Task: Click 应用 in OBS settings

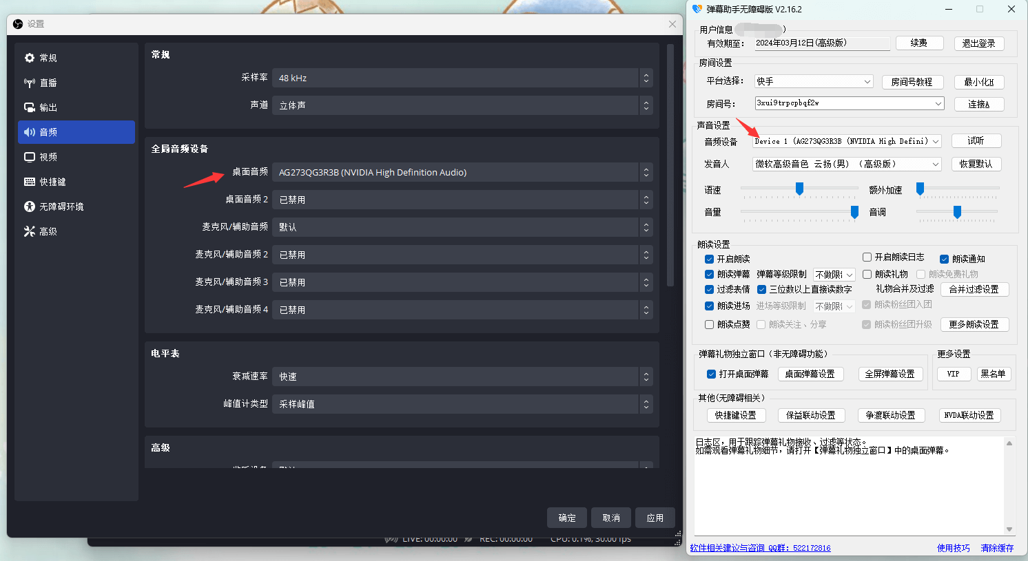Action: point(655,518)
